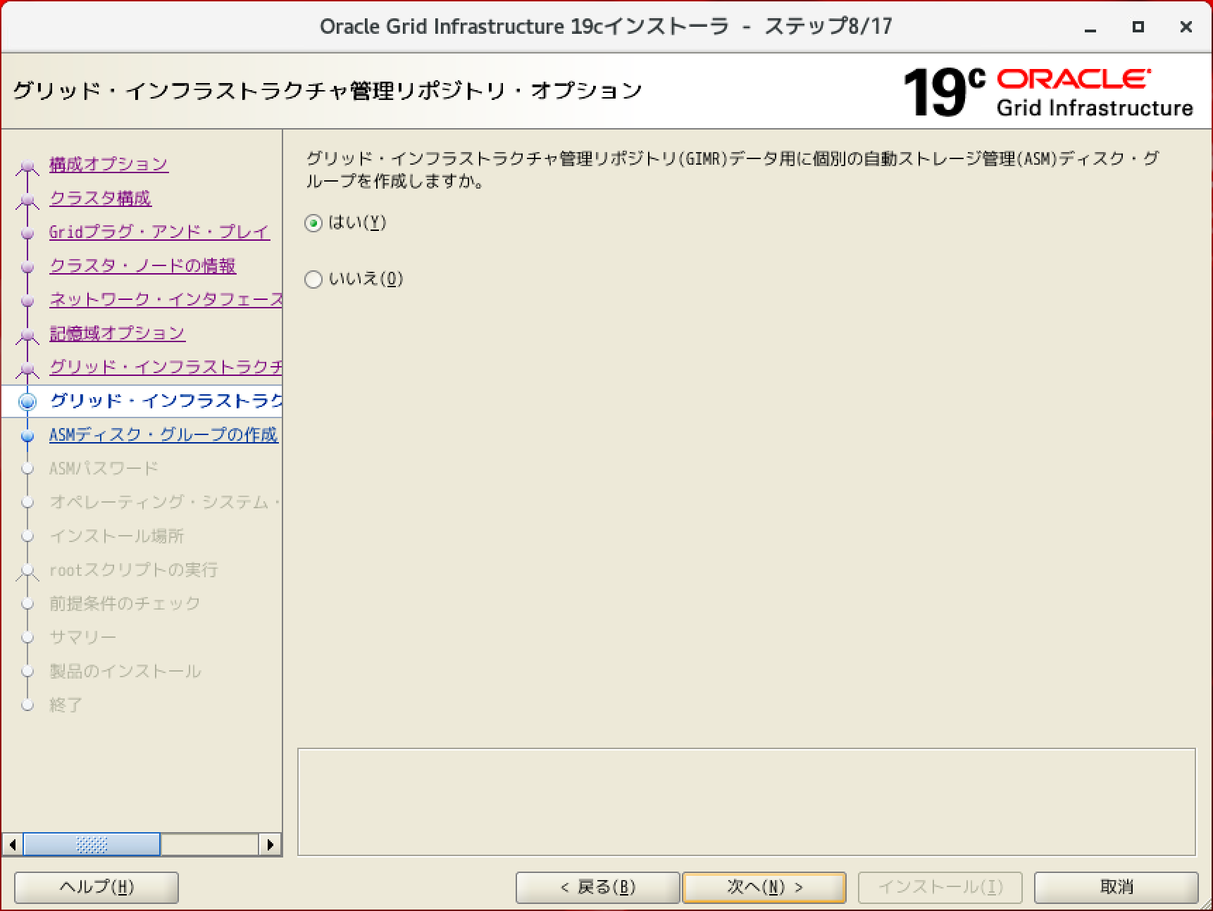
Task: Click the rootスクリプトの実行 step text
Action: coord(133,570)
